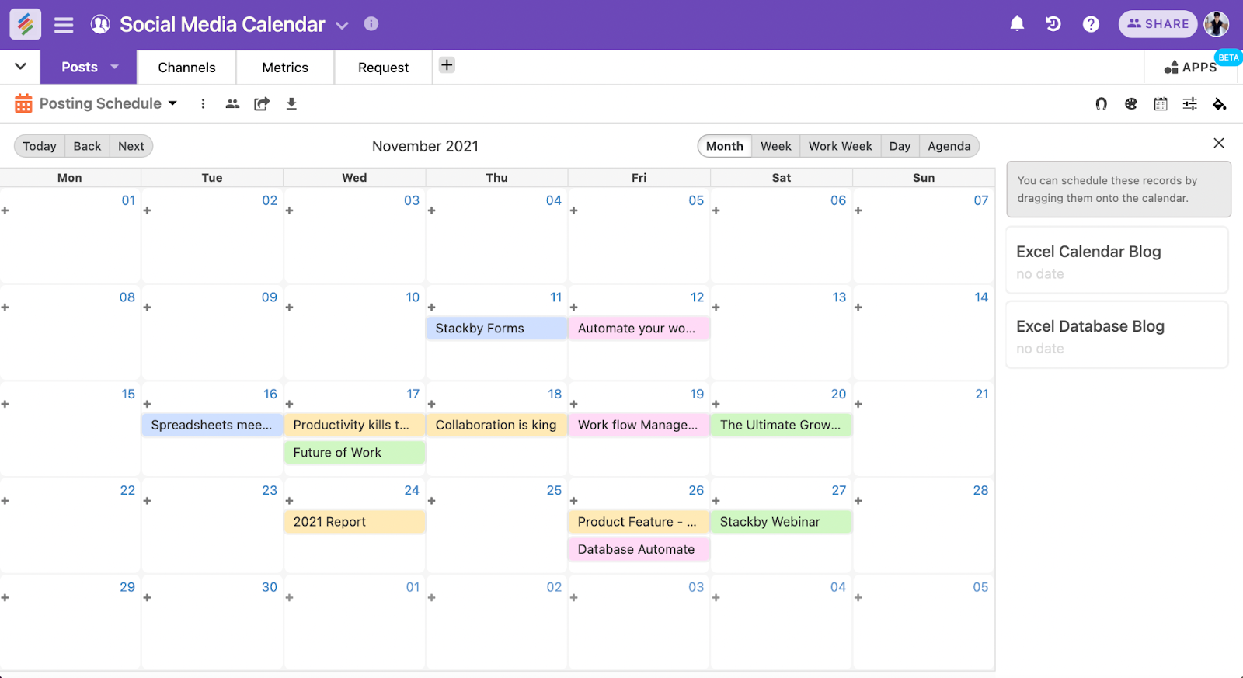Open revision history icon
This screenshot has width=1243, height=678.
pos(1053,24)
